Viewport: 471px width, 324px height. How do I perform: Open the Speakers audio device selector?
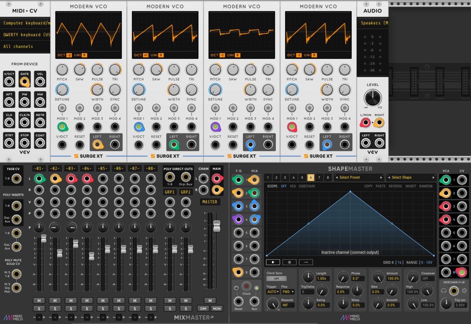point(373,23)
